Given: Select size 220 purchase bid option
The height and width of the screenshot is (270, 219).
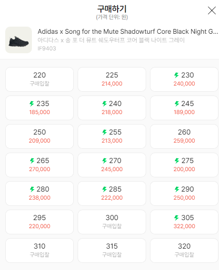Looking at the screenshot, I should click(40, 79).
